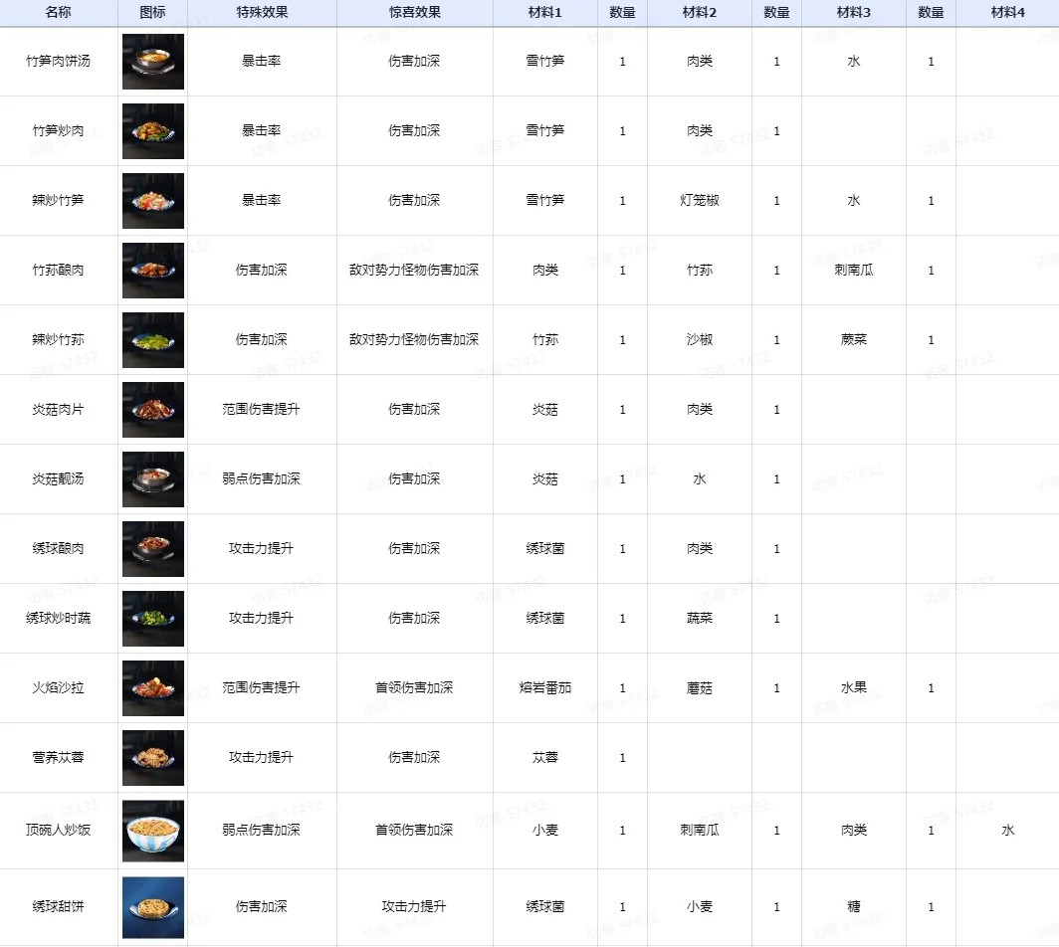Select the dish name 绣球炒时蔬
The image size is (1059, 947).
(58, 618)
